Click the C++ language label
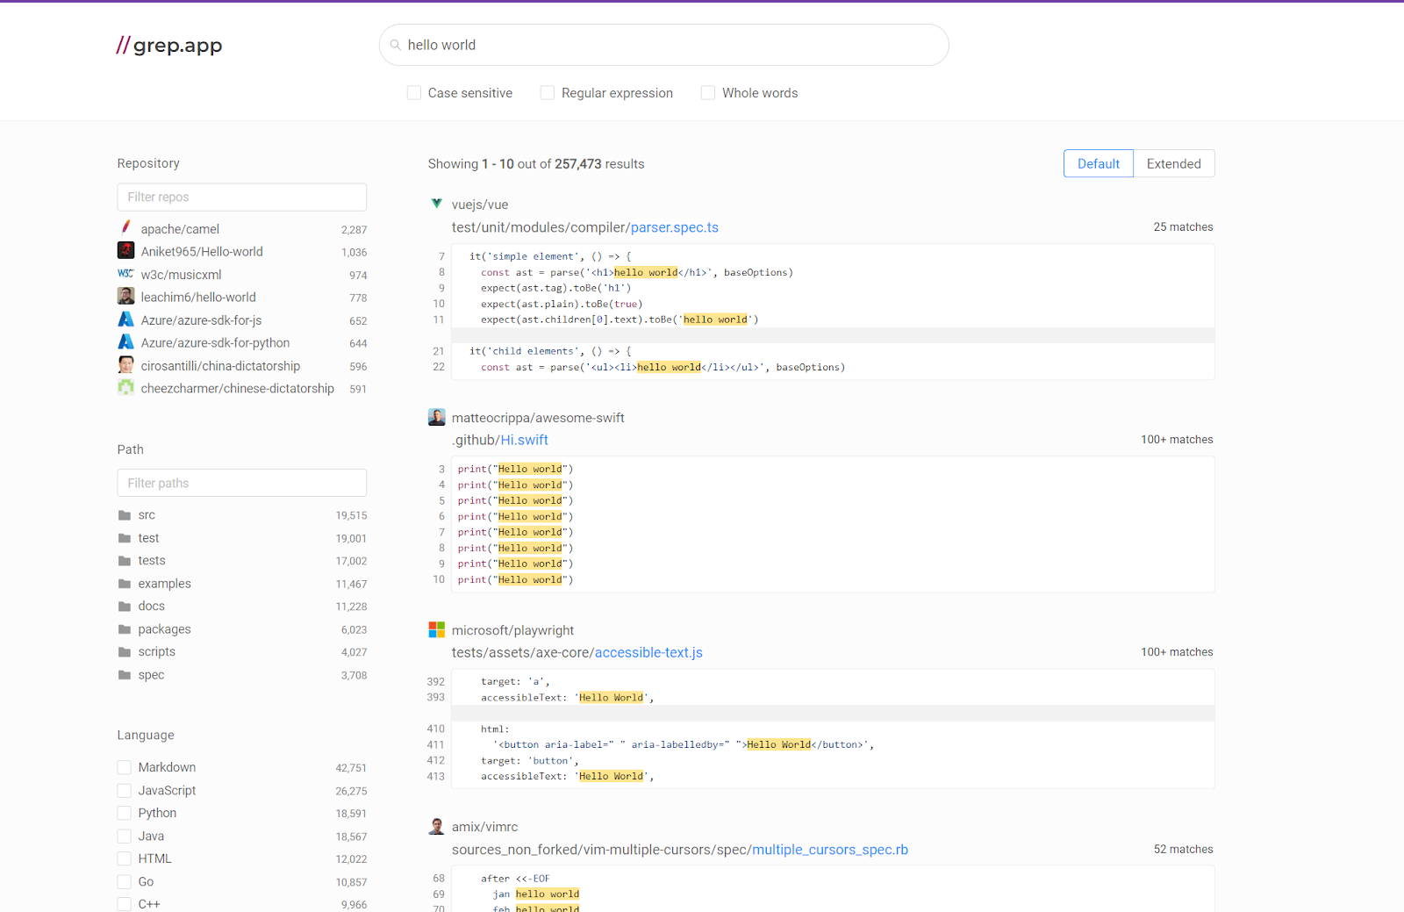This screenshot has height=912, width=1404. pos(149,904)
